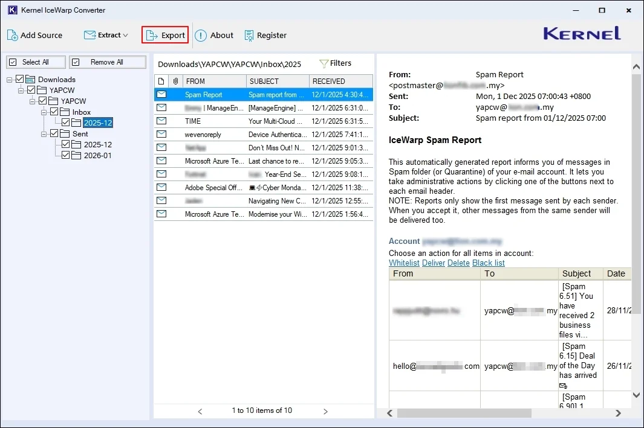Open the About info icon

click(201, 36)
